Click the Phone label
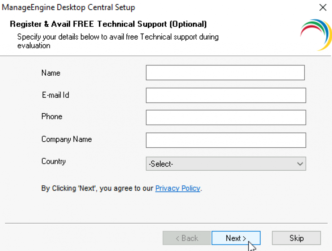This screenshot has width=332, height=251. [x=52, y=117]
